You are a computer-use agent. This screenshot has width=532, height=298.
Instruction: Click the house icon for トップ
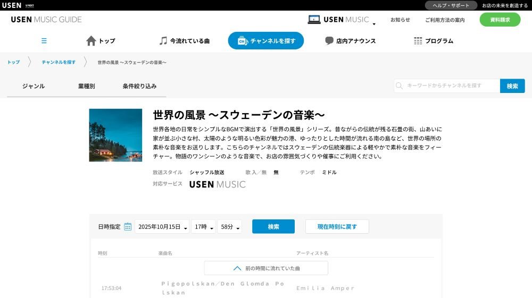[x=91, y=41]
